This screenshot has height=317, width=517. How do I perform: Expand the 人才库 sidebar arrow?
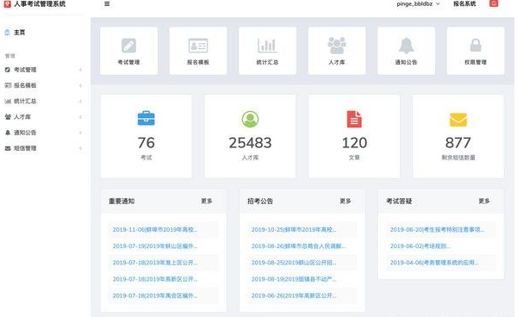point(80,117)
